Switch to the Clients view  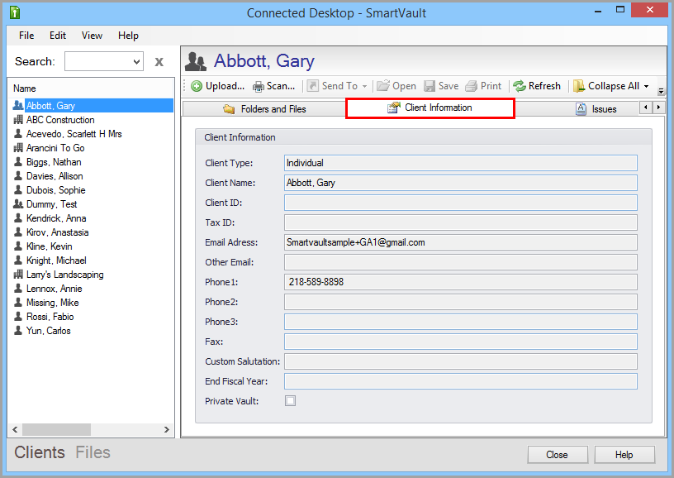40,452
